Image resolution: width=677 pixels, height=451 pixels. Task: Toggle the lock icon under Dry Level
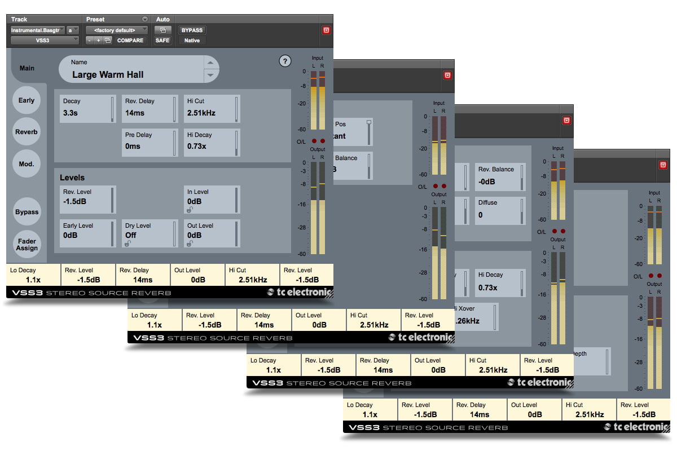129,244
